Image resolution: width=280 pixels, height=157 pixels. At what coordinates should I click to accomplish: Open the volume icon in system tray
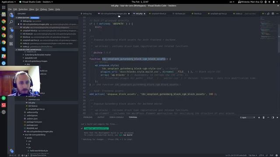(269, 2)
